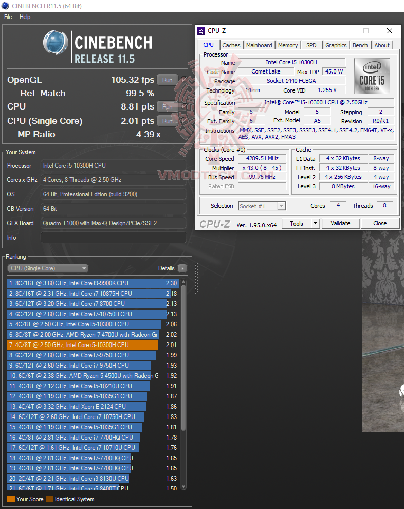The image size is (404, 509).
Task: Click the Bus Speed value 99.76 MHz
Action: coord(262,177)
